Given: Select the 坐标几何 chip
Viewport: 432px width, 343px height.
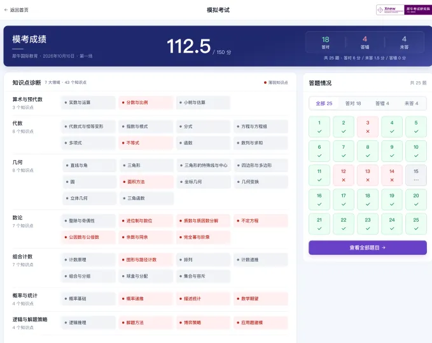Looking at the screenshot, I should tap(204, 182).
